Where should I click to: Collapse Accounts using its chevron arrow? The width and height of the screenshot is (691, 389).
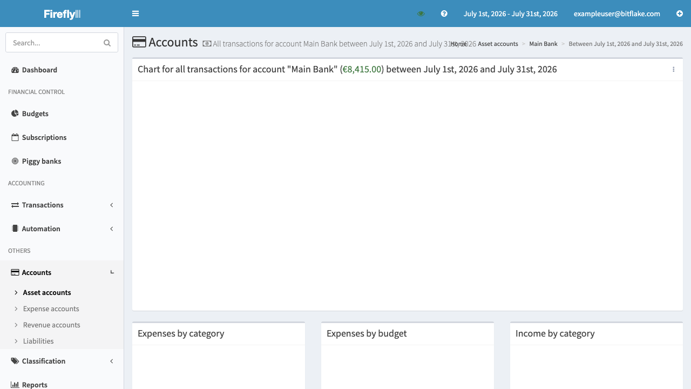coord(112,272)
